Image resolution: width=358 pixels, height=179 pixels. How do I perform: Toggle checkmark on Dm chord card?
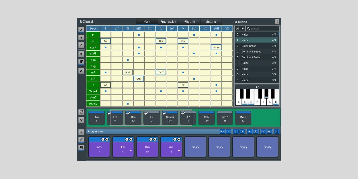[128, 113]
